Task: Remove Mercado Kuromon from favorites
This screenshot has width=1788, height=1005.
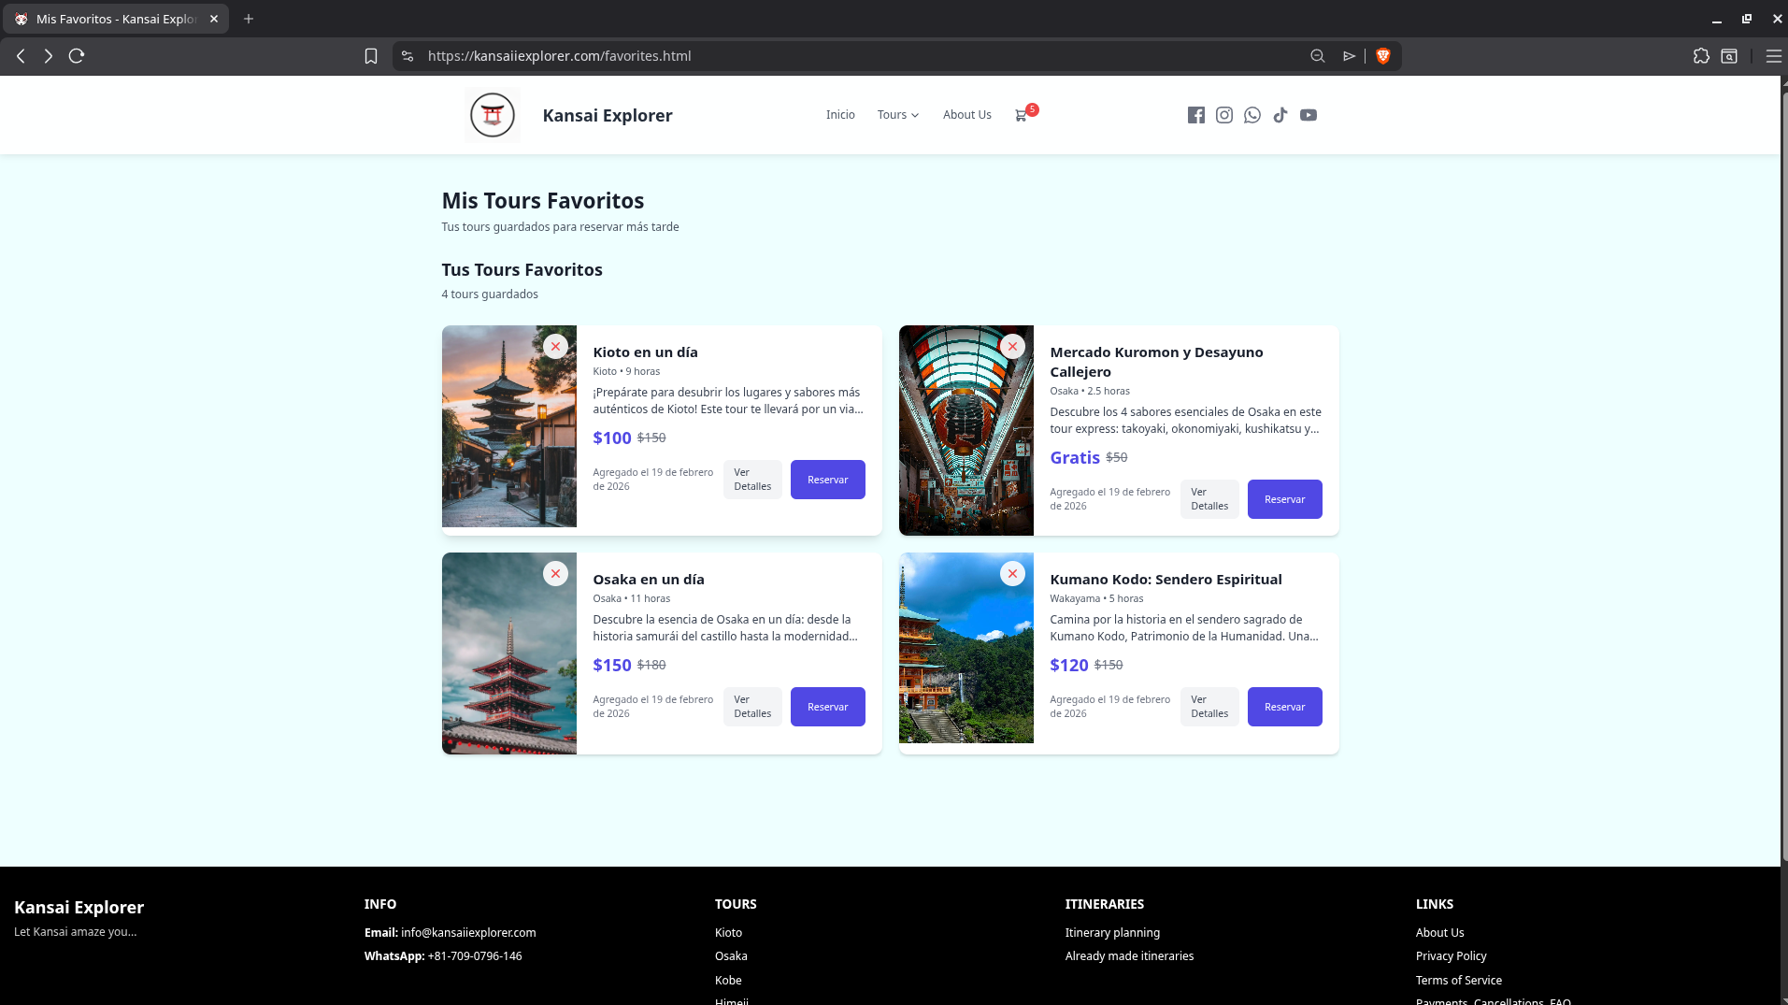Action: click(1011, 346)
